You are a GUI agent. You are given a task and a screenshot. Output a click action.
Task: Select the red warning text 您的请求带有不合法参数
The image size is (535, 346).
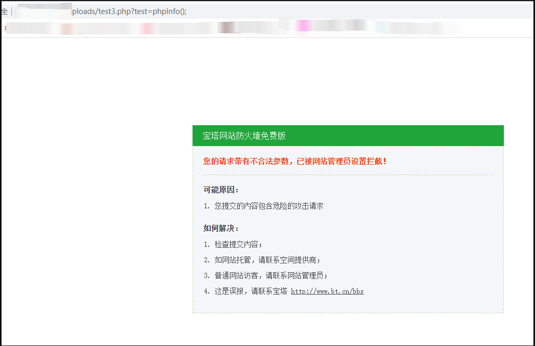[x=246, y=161]
